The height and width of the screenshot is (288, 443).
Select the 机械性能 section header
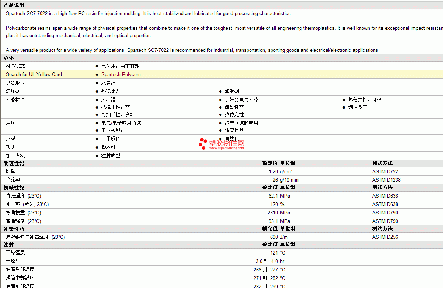14,187
